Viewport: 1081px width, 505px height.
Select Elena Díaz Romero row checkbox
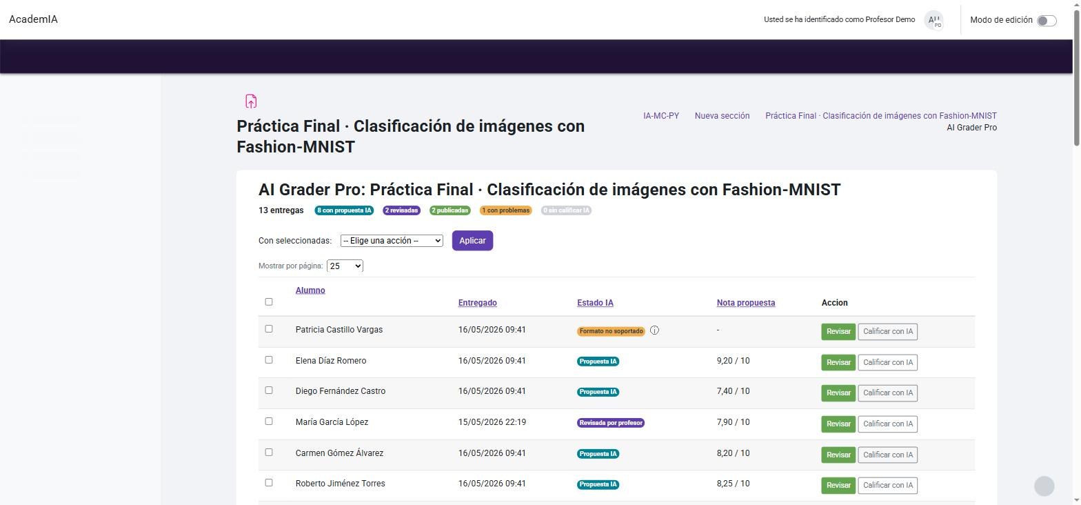pyautogui.click(x=269, y=360)
